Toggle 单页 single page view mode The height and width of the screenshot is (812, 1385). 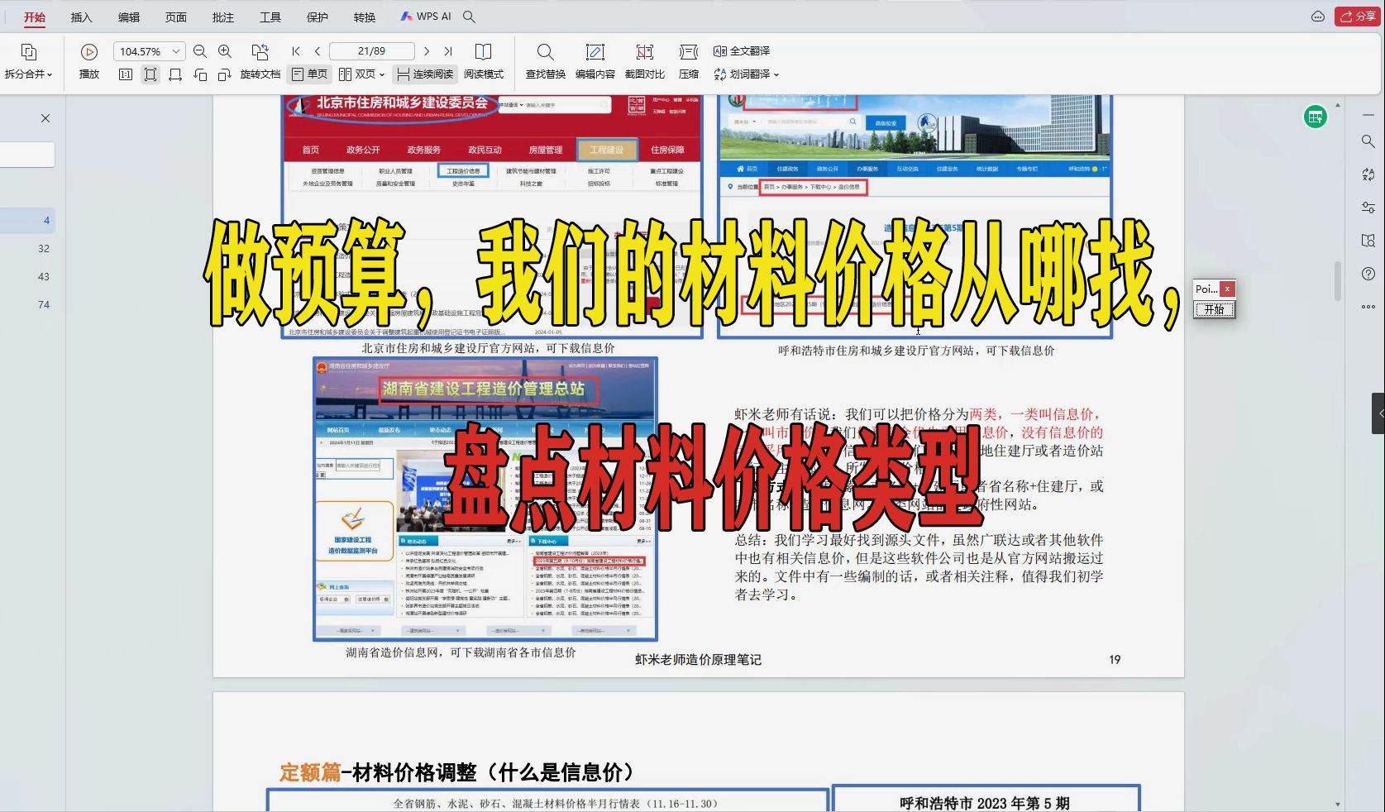pyautogui.click(x=308, y=74)
